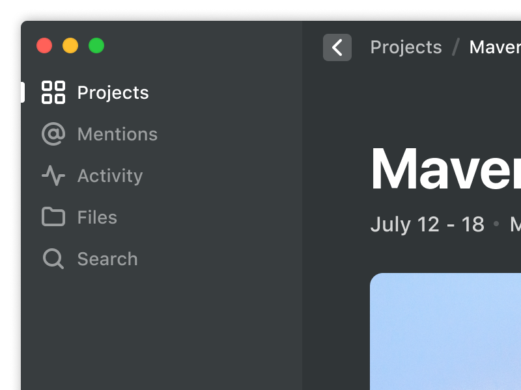Click the Maver breadcrumb item
The image size is (521, 390).
pyautogui.click(x=495, y=47)
